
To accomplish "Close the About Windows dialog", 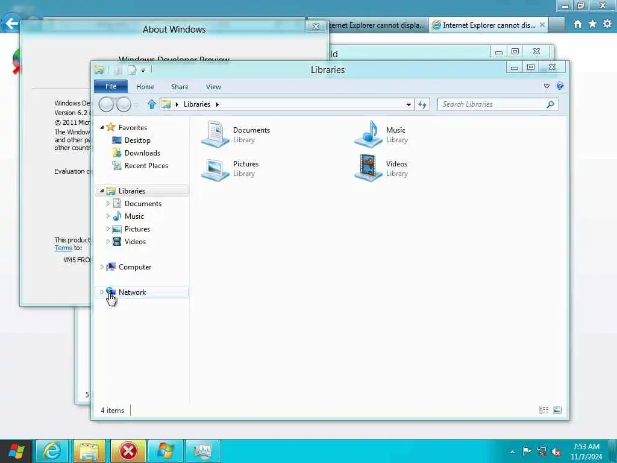I will 316,27.
